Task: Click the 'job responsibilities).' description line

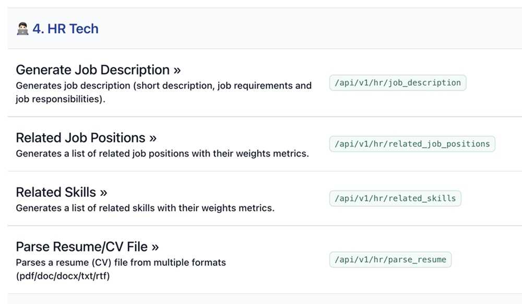Action: 61,99
